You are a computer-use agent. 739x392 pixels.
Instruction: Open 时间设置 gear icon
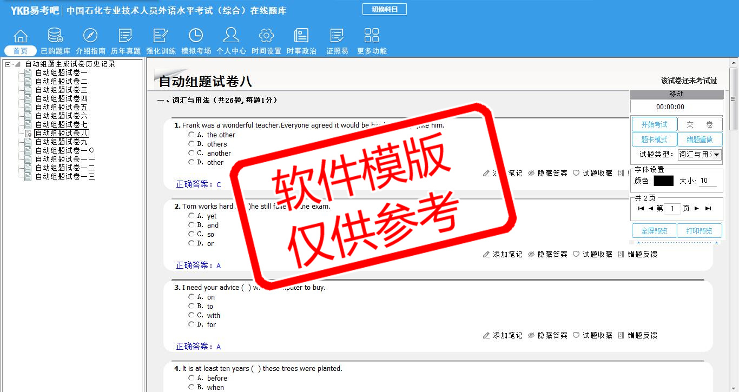coord(266,36)
